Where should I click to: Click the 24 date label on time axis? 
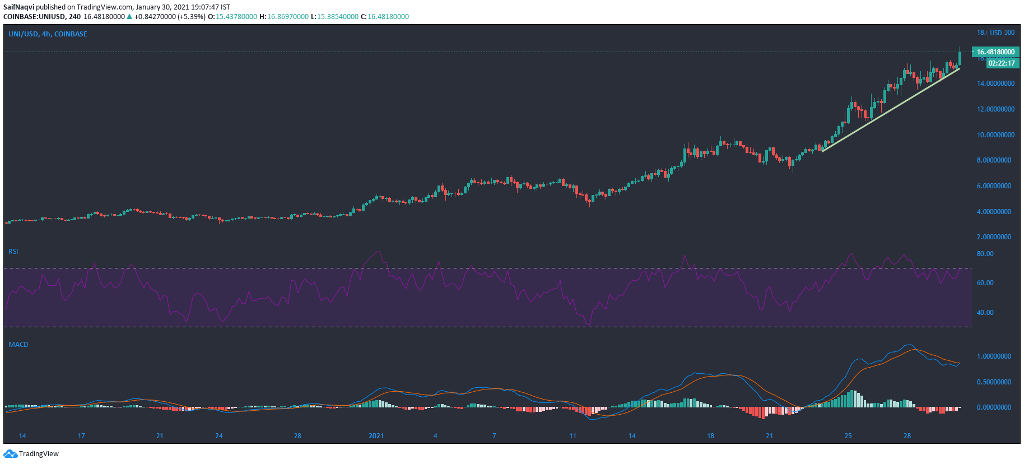[x=219, y=436]
